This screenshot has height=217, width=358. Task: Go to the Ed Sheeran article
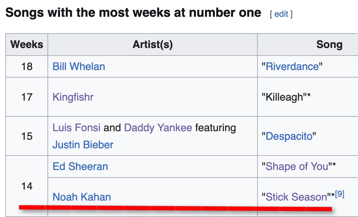(x=80, y=166)
